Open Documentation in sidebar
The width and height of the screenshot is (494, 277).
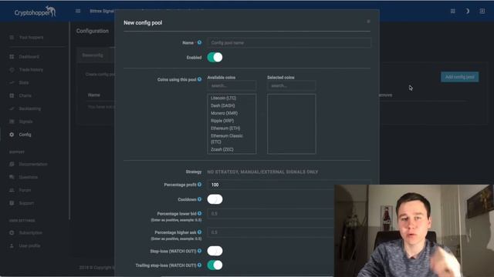[32, 164]
